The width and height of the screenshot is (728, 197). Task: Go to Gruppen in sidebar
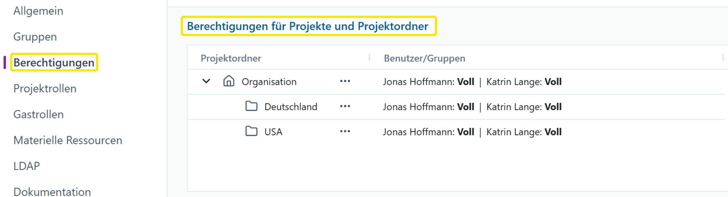[x=35, y=37]
